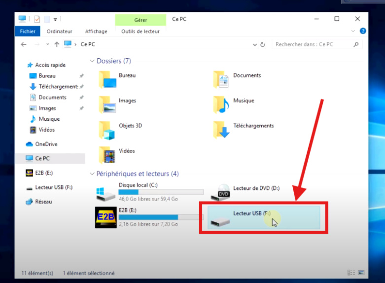Click the search magnifier icon
The image size is (385, 283).
tap(356, 44)
